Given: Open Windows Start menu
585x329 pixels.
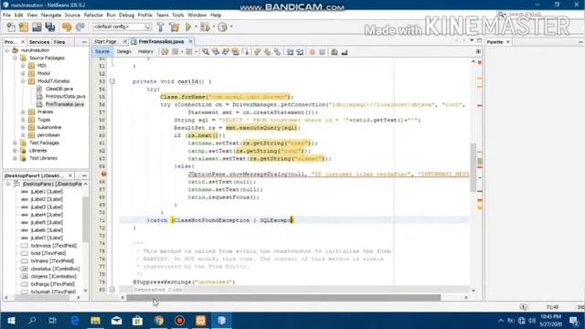Looking at the screenshot, I should point(11,321).
